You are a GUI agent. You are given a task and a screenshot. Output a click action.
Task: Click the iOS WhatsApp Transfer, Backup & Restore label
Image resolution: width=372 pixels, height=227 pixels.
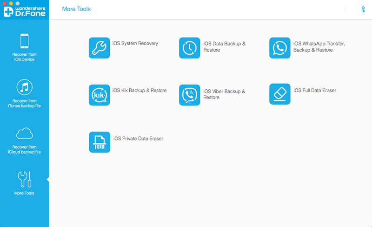tap(319, 47)
